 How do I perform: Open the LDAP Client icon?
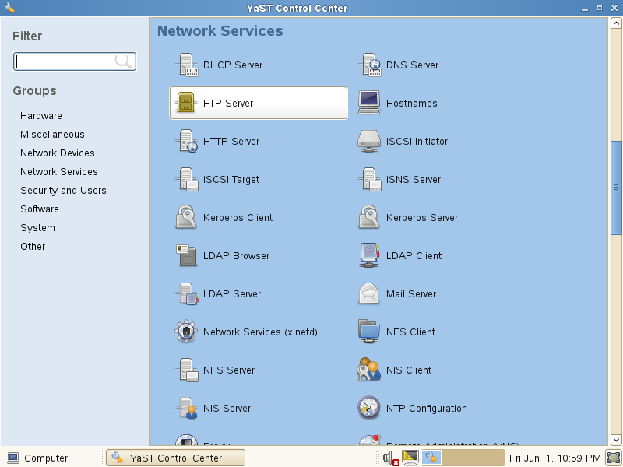click(369, 255)
